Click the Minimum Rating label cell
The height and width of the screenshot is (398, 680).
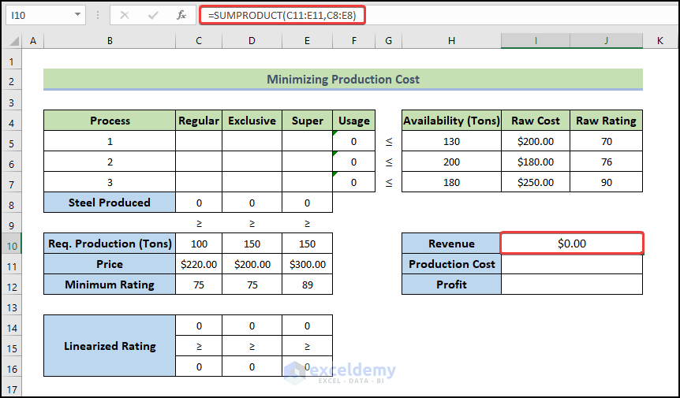pyautogui.click(x=110, y=285)
